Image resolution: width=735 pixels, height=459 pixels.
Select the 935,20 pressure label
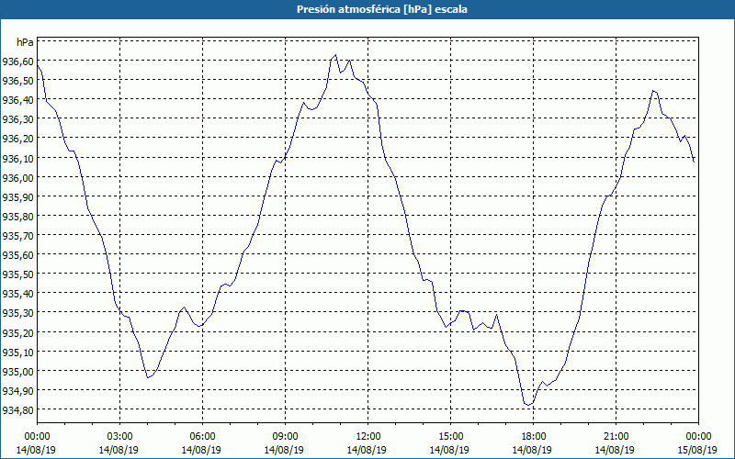pyautogui.click(x=17, y=332)
